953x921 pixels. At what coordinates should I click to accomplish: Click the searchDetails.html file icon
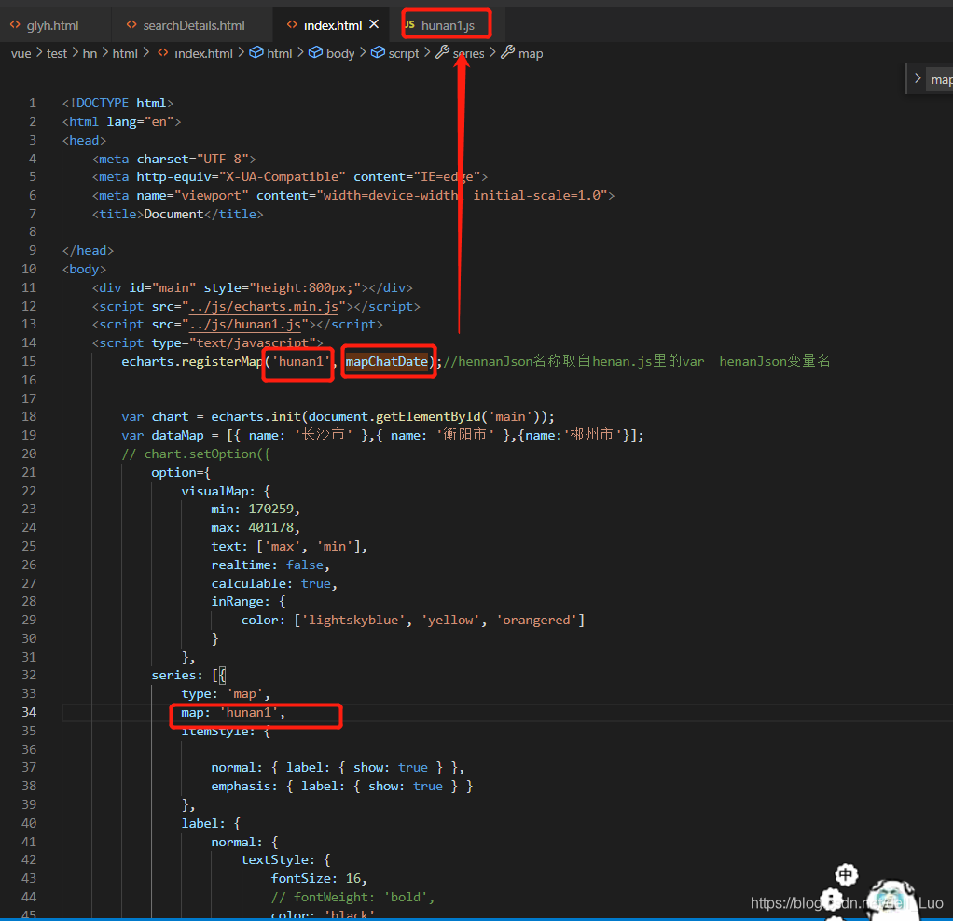point(131,25)
